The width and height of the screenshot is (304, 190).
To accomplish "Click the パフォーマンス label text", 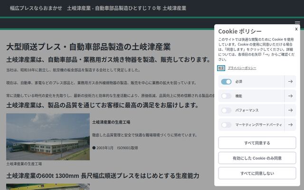I will [x=247, y=110].
